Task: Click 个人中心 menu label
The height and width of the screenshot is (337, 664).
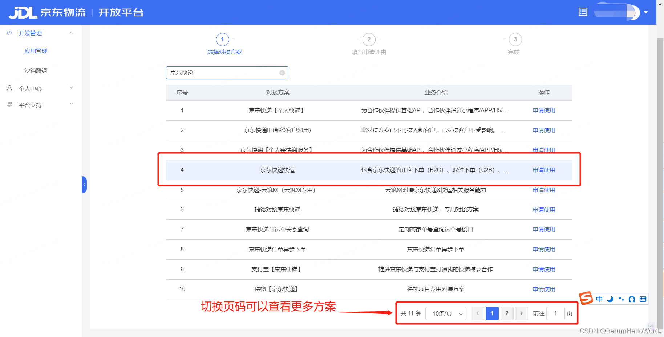Action: coord(30,89)
